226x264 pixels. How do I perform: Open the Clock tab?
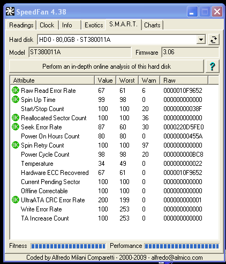click(x=47, y=25)
